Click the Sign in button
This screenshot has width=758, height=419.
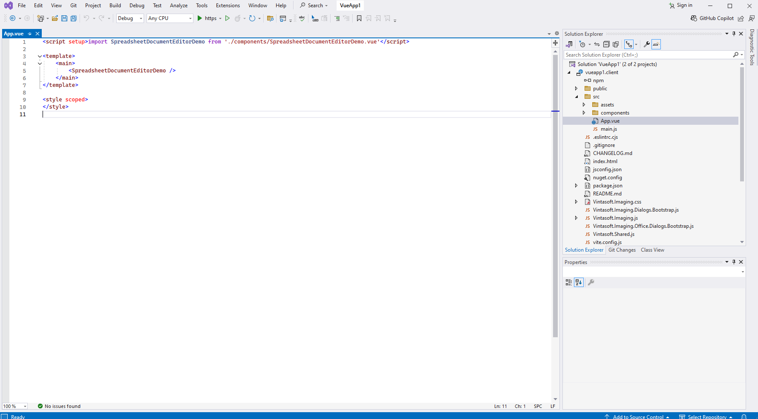[681, 6]
